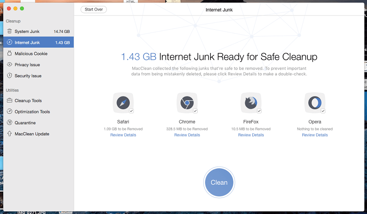This screenshot has width=367, height=214.
Task: Click the 'Internet Junk Ready for Safe Cleanup' heading
Action: pos(238,57)
